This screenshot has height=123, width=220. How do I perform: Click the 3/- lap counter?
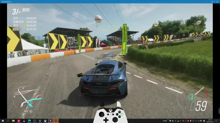[16, 12]
